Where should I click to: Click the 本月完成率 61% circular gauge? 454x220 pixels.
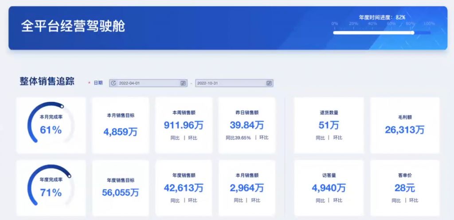coord(51,122)
